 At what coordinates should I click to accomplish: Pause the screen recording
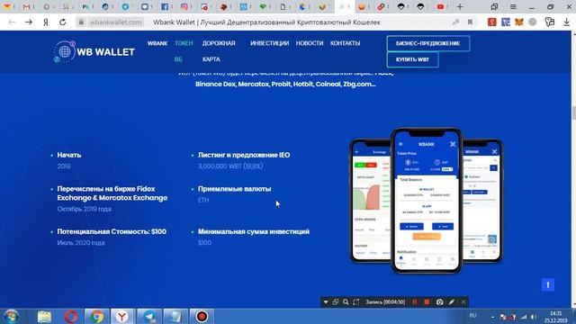(x=414, y=302)
